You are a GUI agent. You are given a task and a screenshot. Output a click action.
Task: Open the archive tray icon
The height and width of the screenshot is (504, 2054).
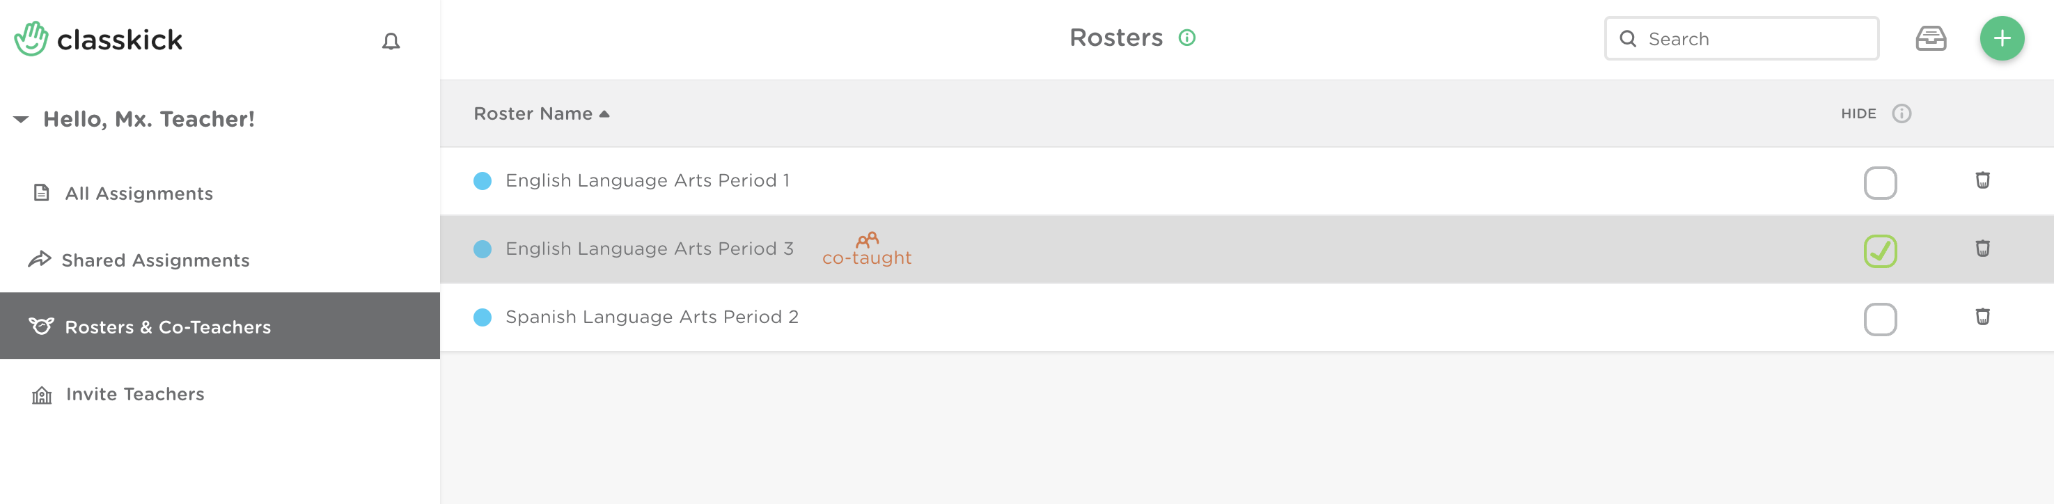pyautogui.click(x=1930, y=38)
